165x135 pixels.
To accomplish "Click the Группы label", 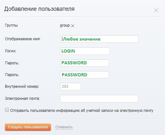I will click(x=11, y=25).
